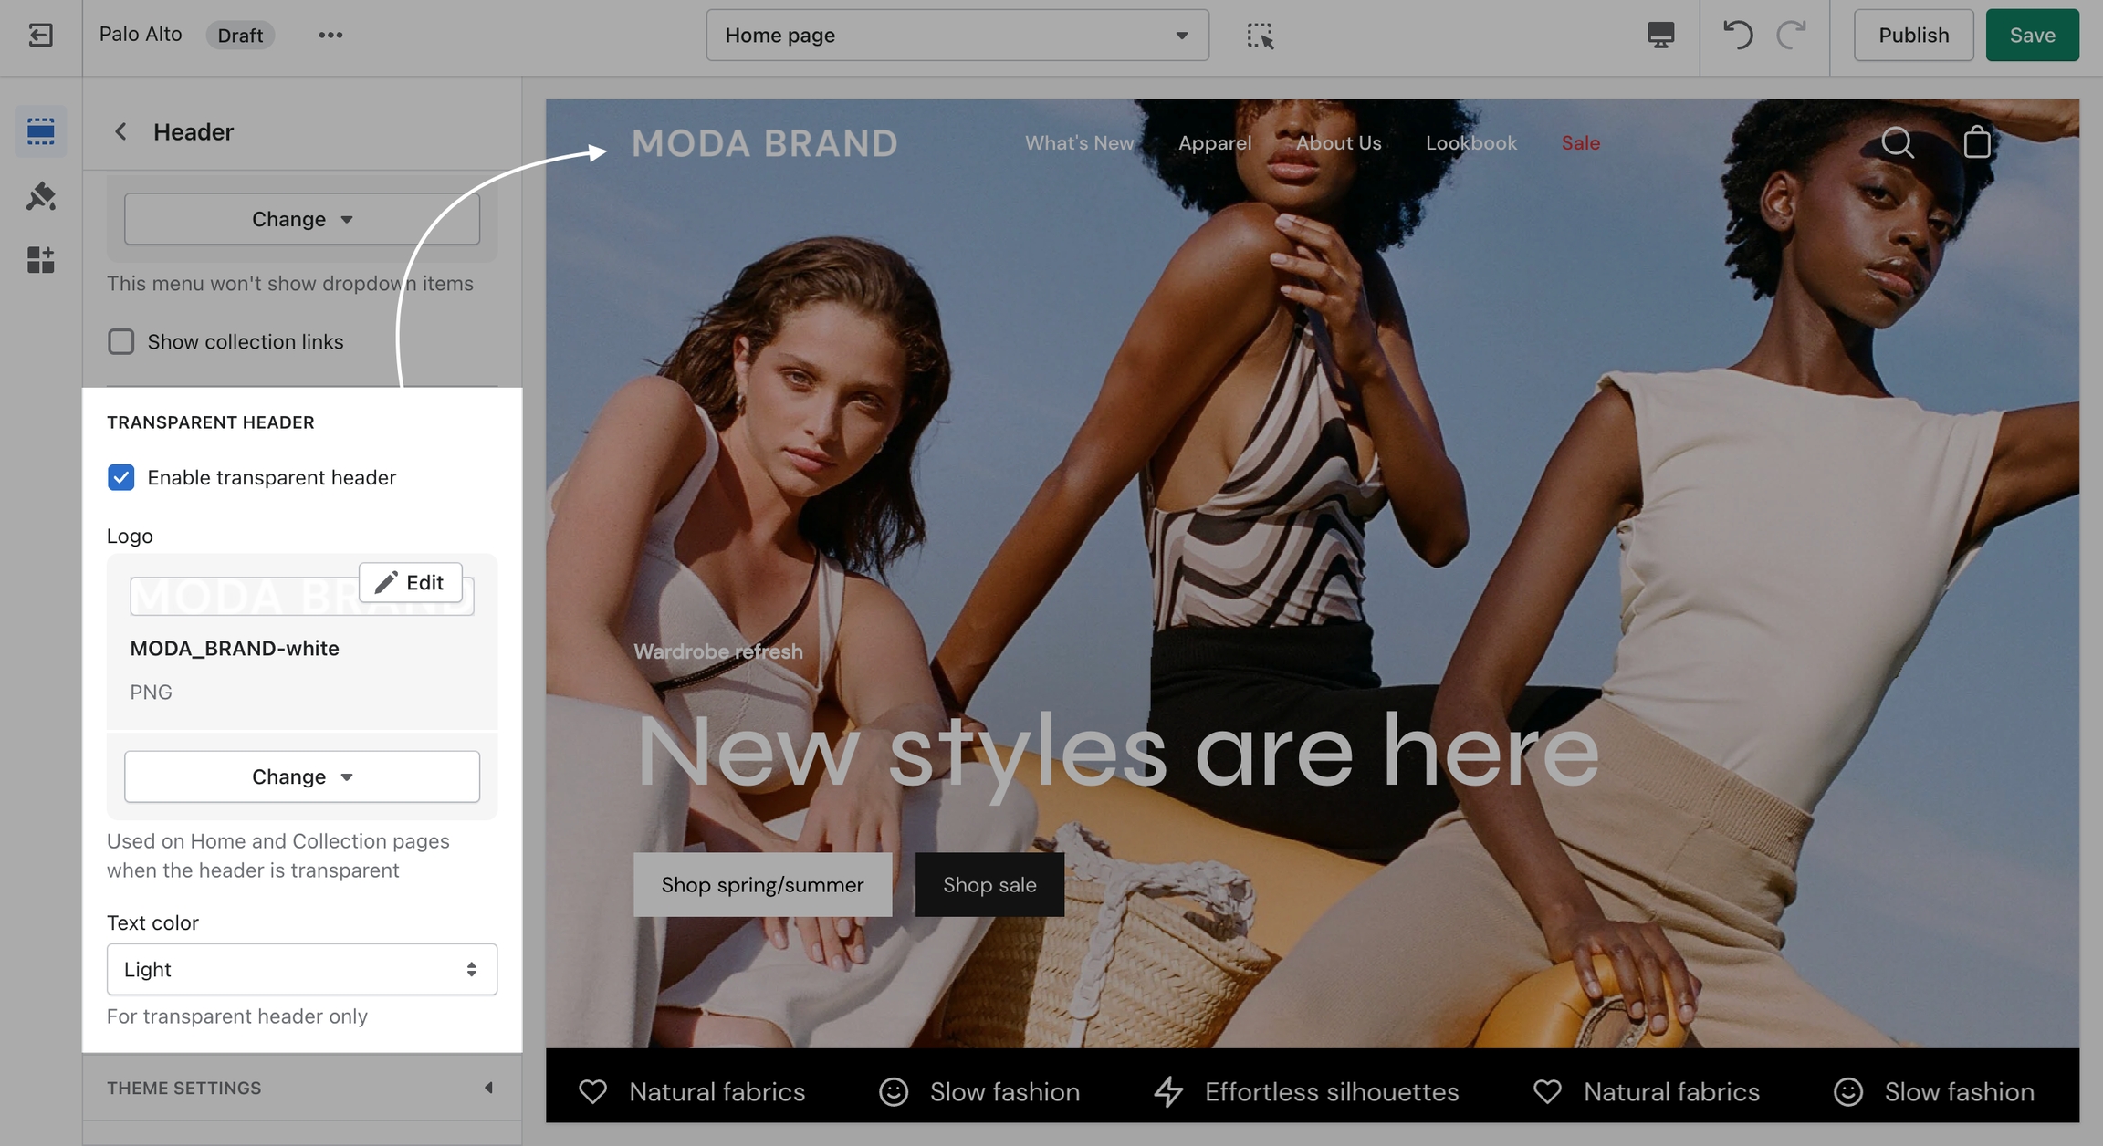Click the undo arrow

point(1737,36)
